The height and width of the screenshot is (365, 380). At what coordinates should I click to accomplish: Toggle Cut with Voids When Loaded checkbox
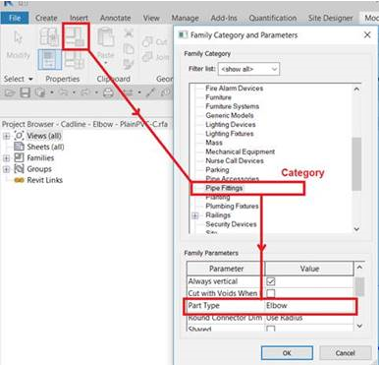(x=271, y=293)
